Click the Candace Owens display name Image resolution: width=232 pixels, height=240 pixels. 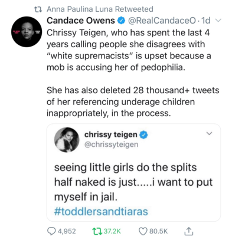point(81,21)
